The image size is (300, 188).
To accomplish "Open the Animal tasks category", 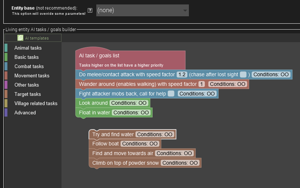I will tap(28, 48).
